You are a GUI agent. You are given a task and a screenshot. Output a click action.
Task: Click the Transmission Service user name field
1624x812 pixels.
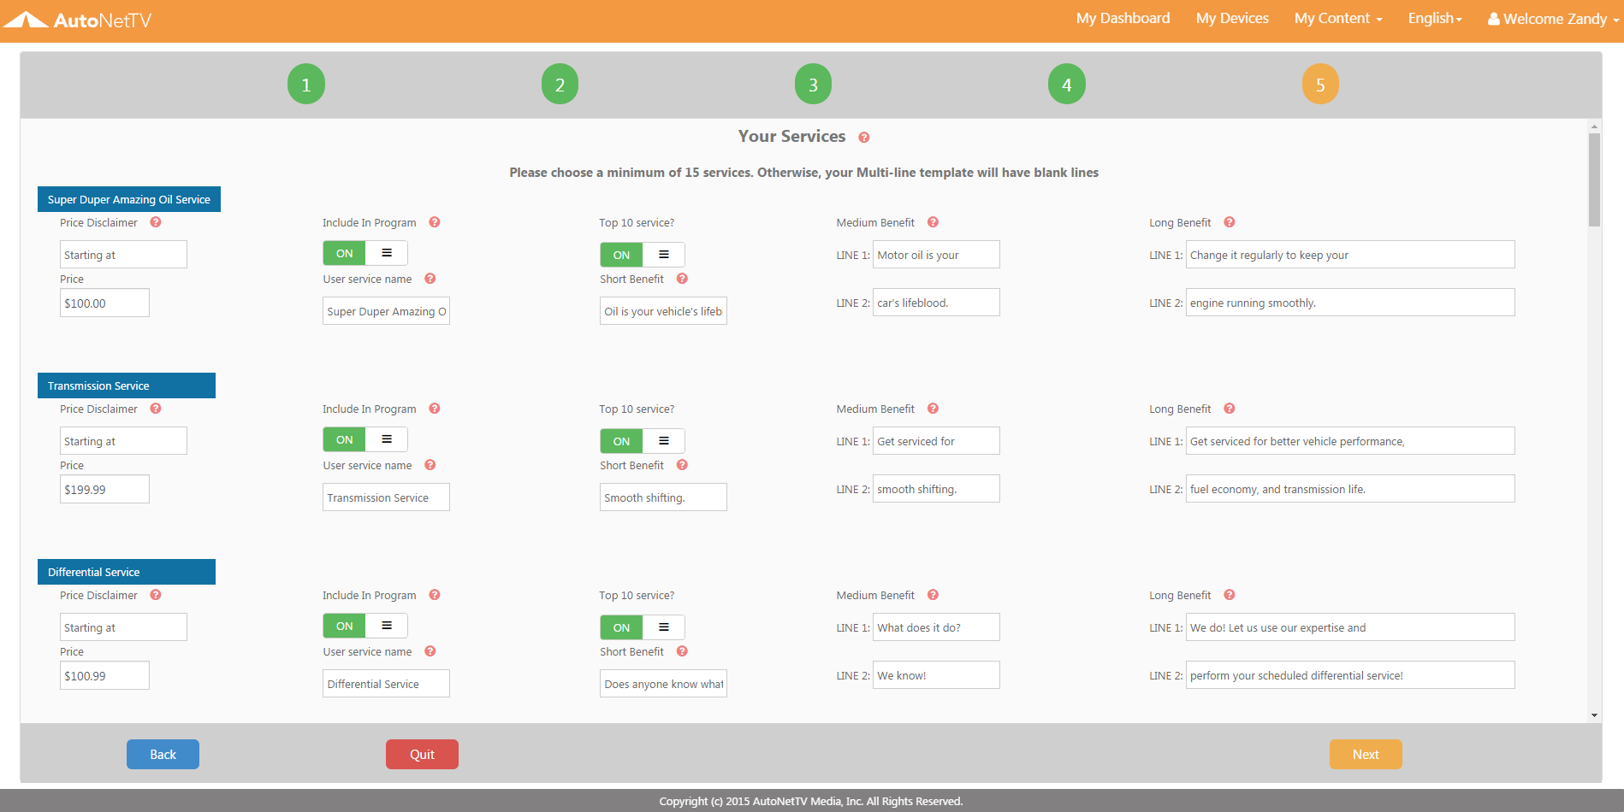386,497
